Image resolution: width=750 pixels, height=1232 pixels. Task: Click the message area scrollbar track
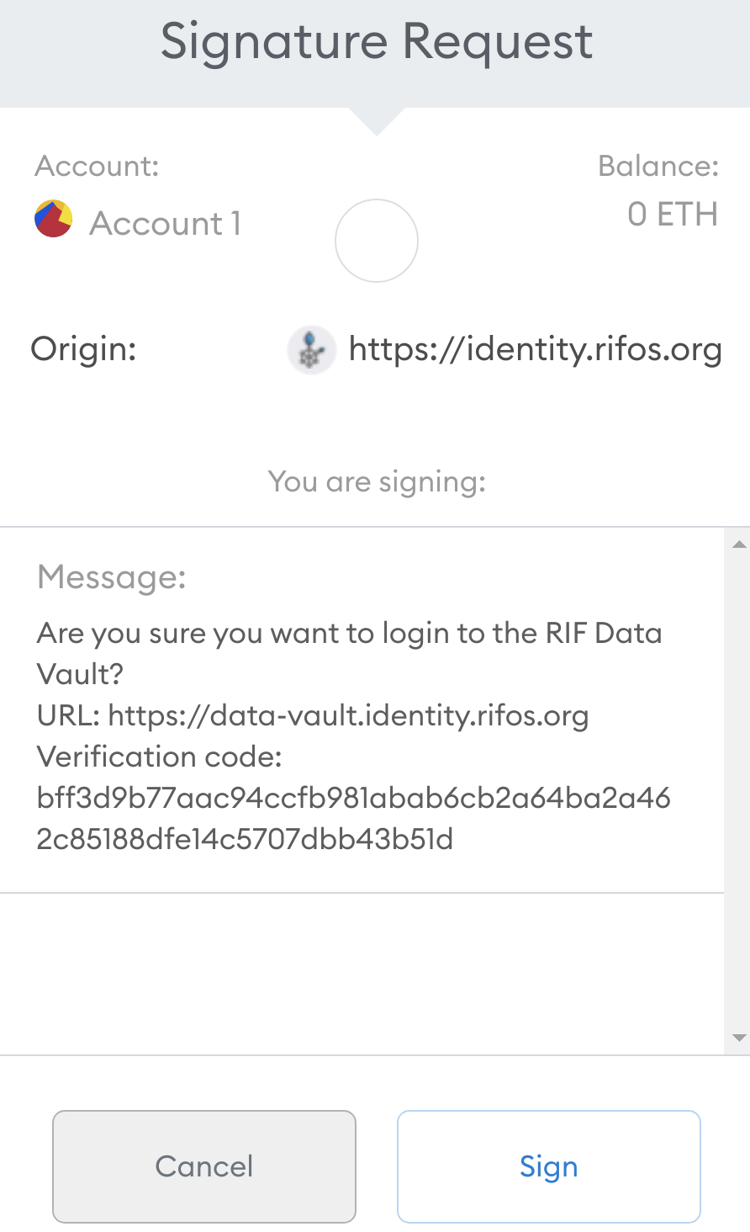coord(739,791)
